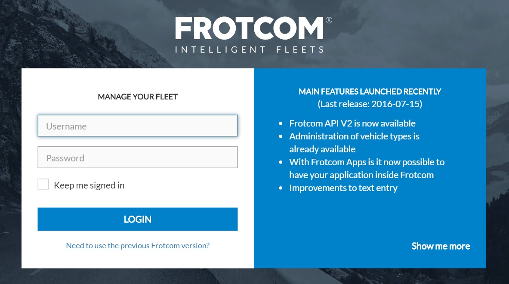Viewport: 509px width, 284px height.
Task: Click the Keep me signed in label text
Action: click(89, 185)
